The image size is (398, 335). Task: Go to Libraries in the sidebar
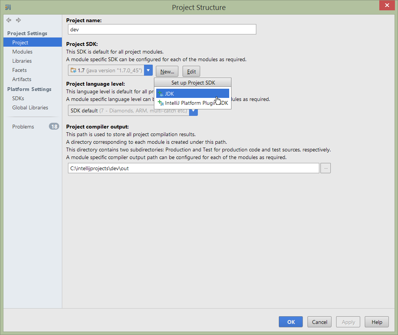[x=22, y=61]
